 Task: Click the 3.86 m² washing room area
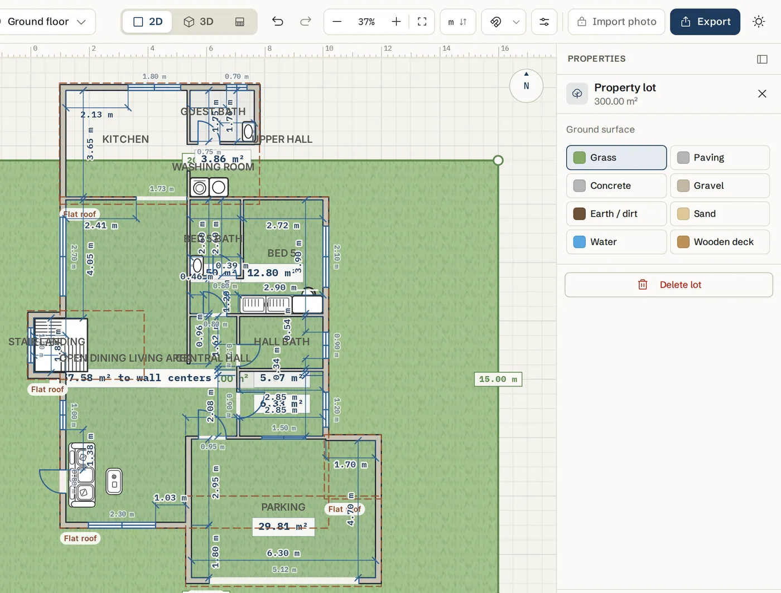point(222,159)
